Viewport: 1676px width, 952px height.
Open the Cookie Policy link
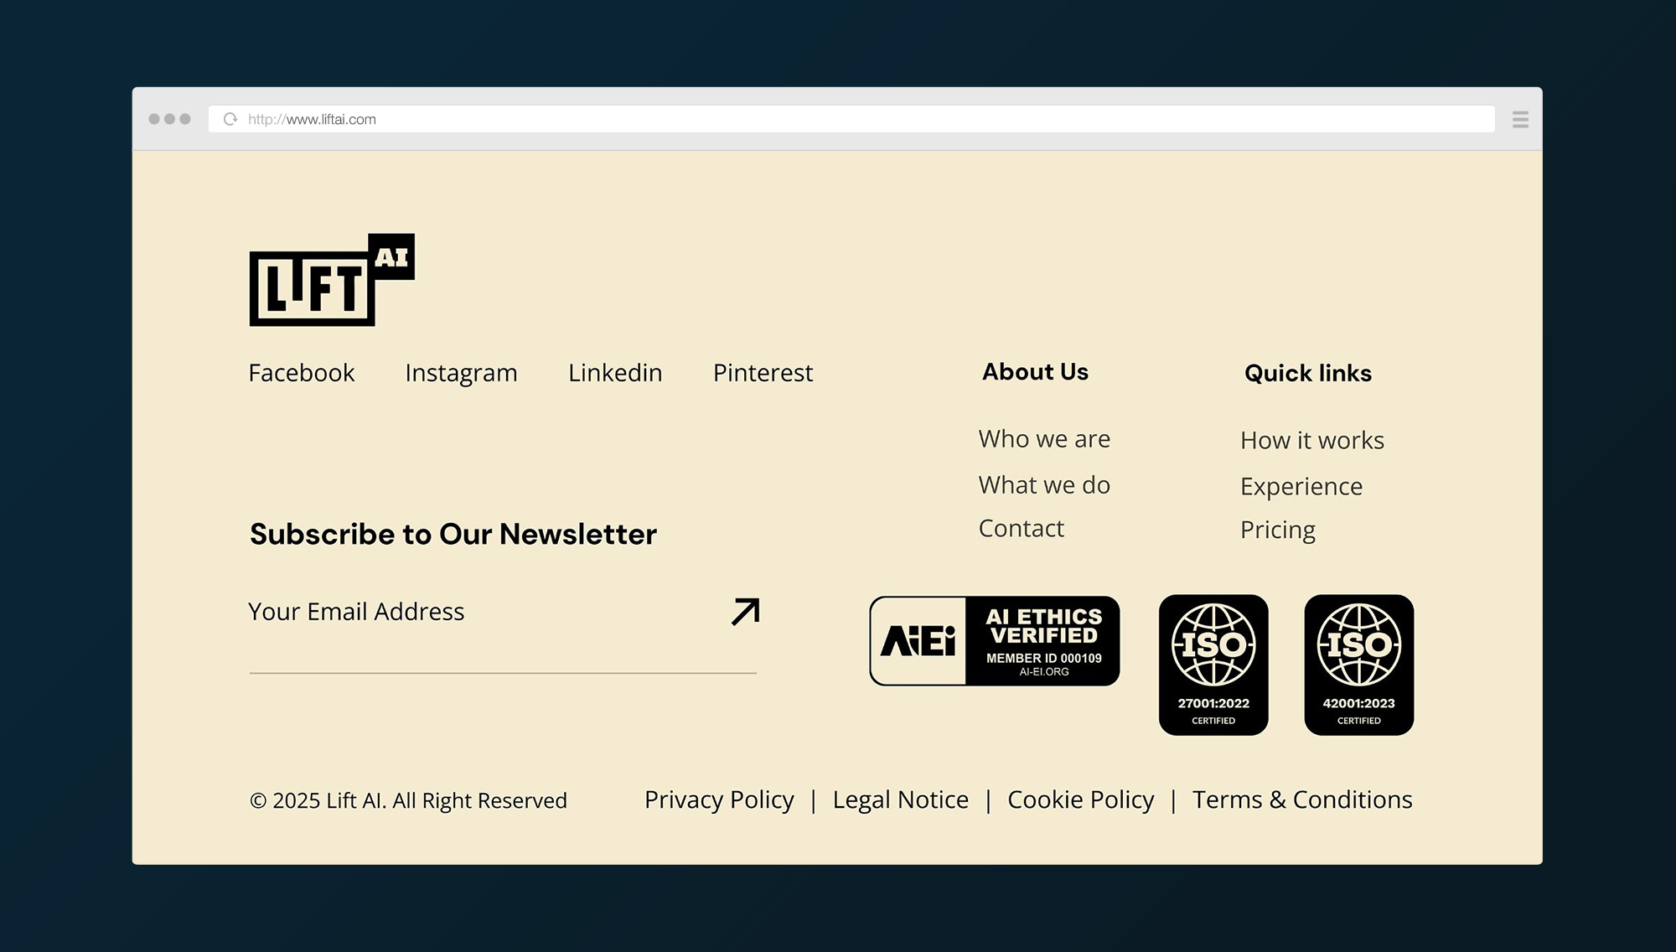pos(1080,800)
